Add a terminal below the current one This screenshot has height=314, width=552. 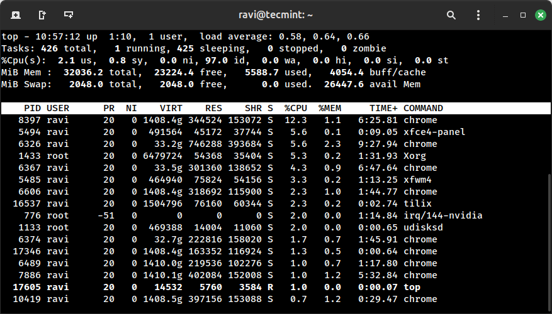69,14
